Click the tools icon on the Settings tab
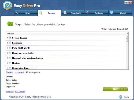134x100 pixels. (88, 13)
